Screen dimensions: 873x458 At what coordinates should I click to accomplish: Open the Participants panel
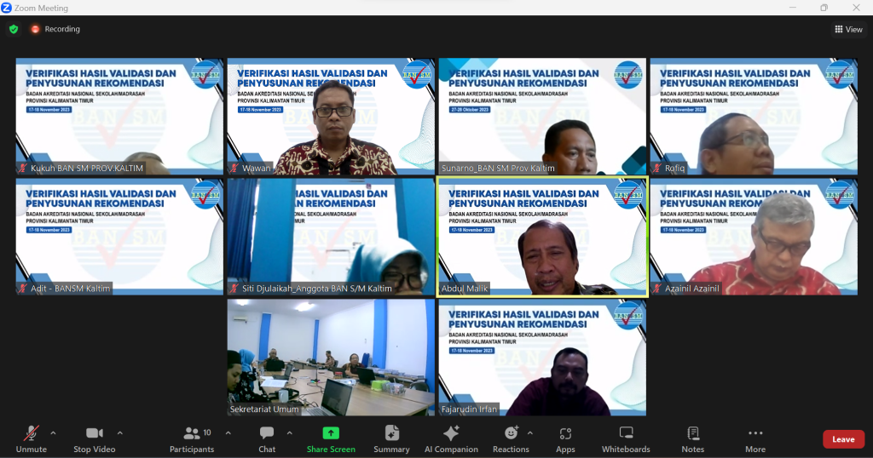[192, 439]
